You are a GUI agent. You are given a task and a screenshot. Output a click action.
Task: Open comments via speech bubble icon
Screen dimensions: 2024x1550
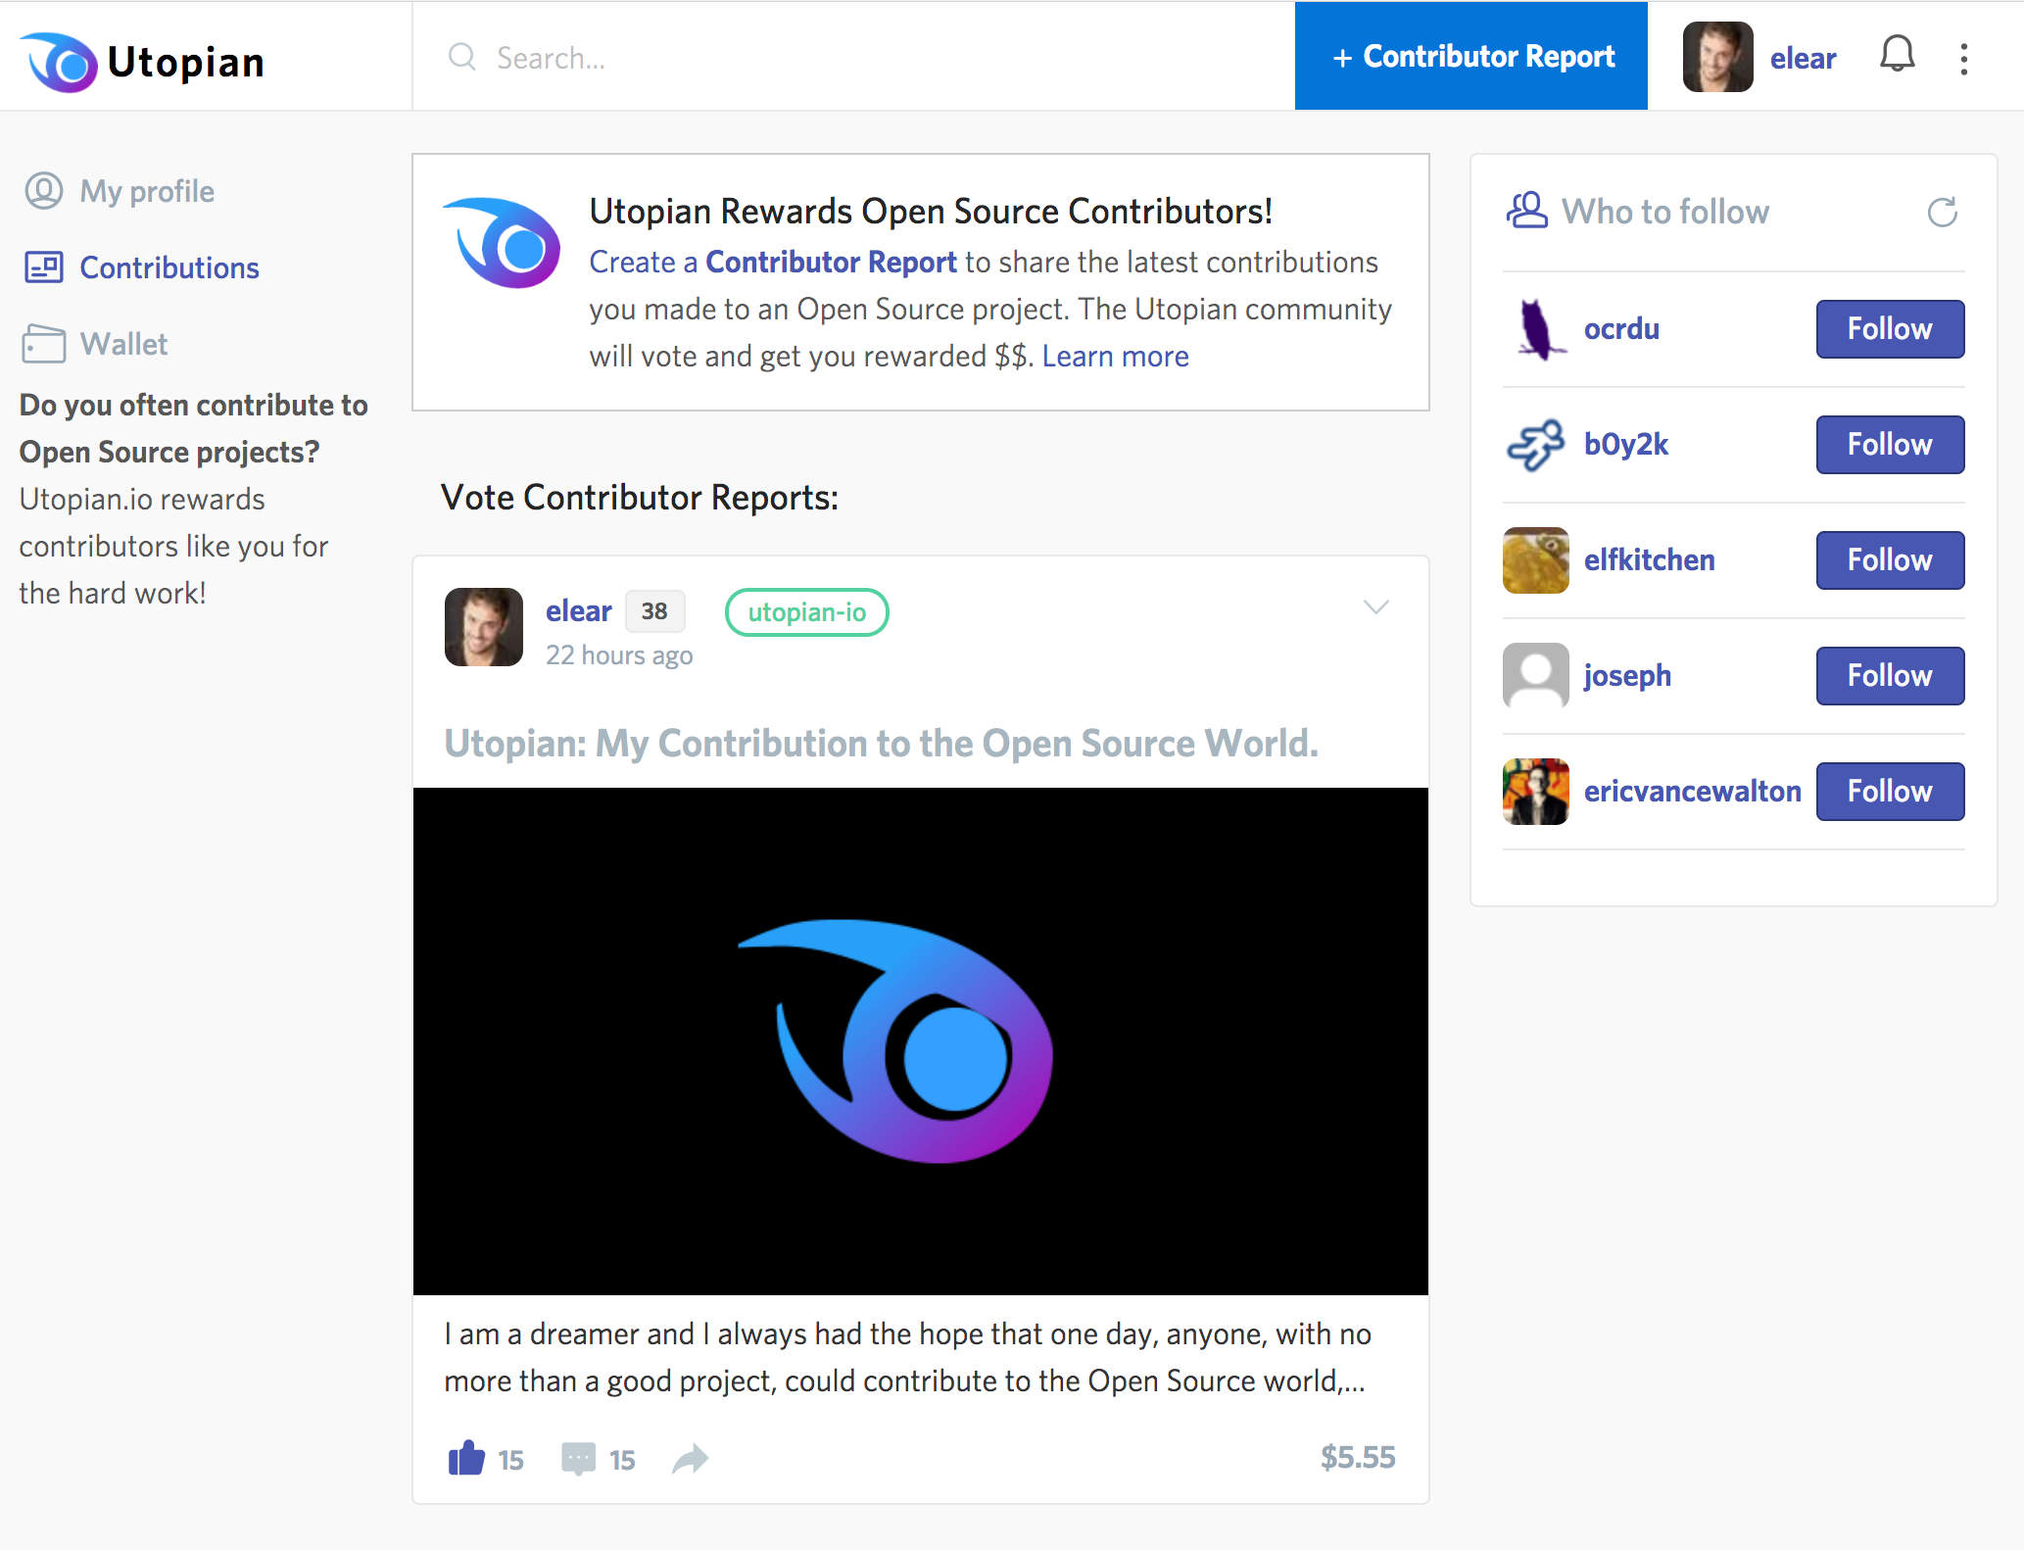[x=578, y=1459]
